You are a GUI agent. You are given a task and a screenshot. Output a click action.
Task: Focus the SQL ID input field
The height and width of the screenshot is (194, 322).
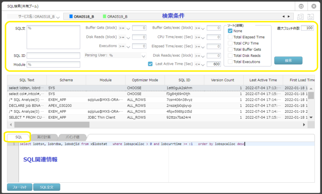(54, 56)
